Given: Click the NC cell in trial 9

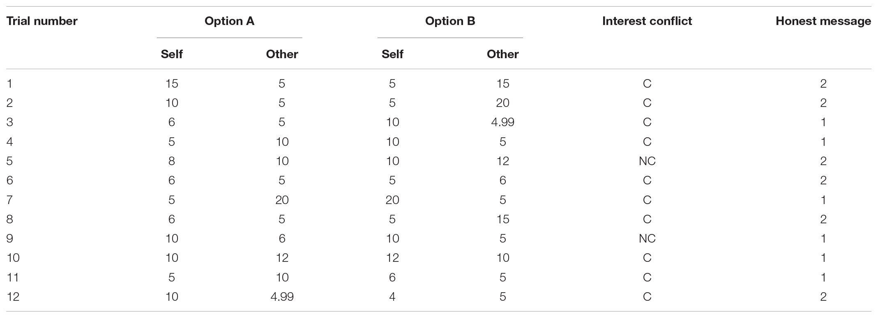Looking at the screenshot, I should pos(647,238).
